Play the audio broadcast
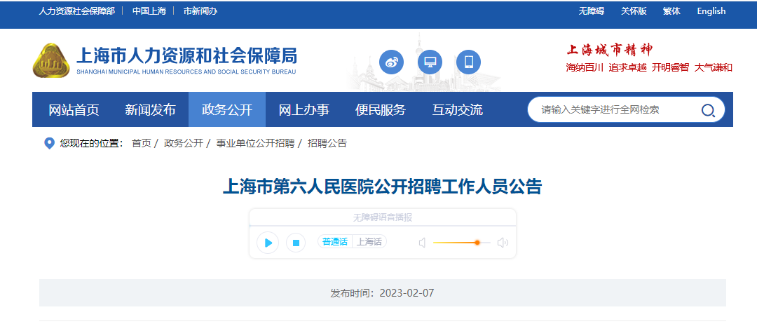 coord(268,243)
